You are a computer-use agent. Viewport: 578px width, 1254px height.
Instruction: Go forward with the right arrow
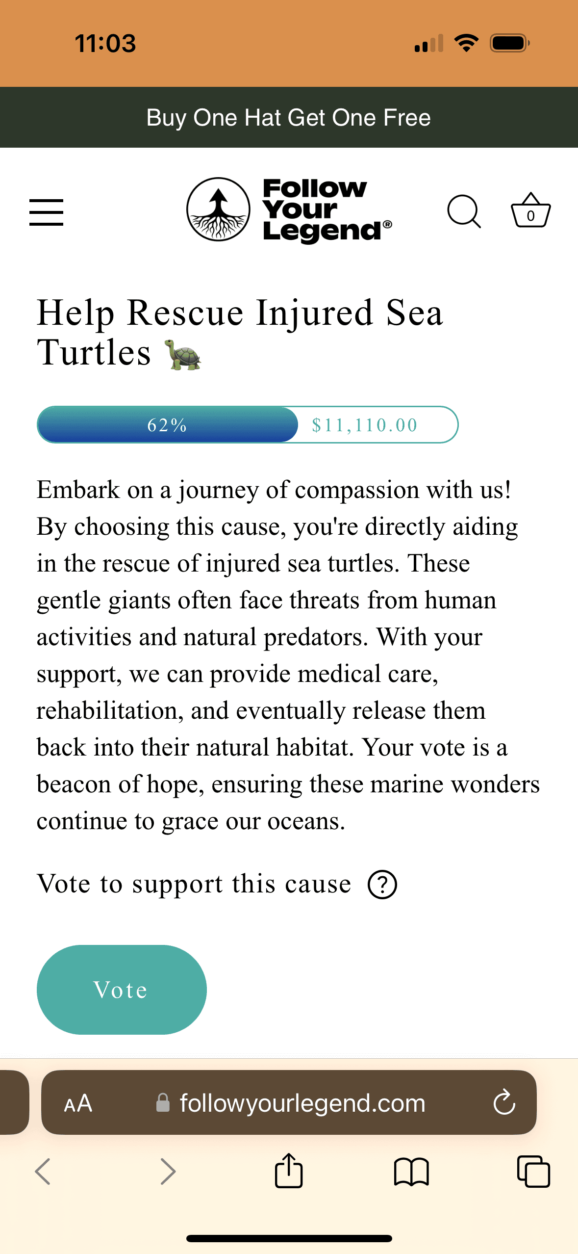(168, 1172)
